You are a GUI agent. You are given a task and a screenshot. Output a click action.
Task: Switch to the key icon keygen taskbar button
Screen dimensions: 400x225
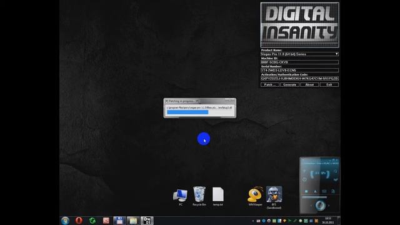click(147, 221)
